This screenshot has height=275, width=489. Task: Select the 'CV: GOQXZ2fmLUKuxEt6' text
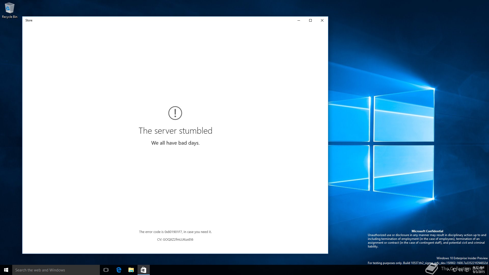(175, 239)
